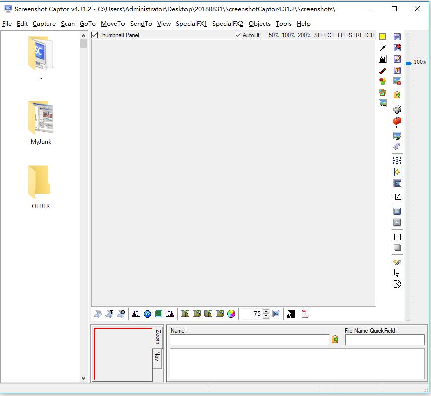Increase the 75 value with up arrow
This screenshot has width=431, height=396.
(266, 312)
